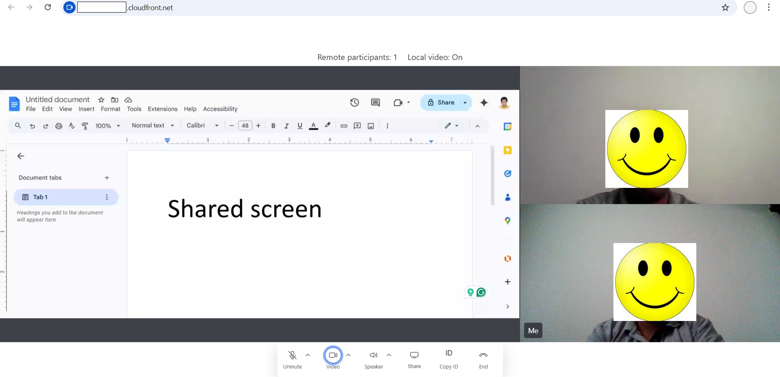
Task: Open Google Tasks in the side panel
Action: (507, 173)
